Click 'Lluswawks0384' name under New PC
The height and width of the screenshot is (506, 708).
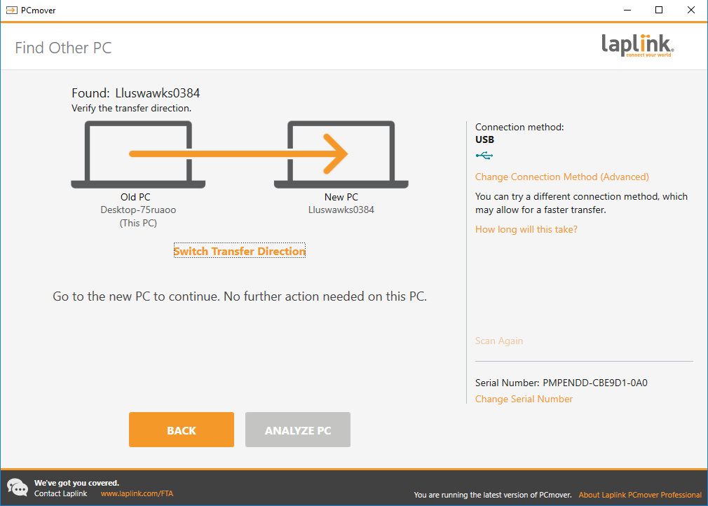[341, 210]
